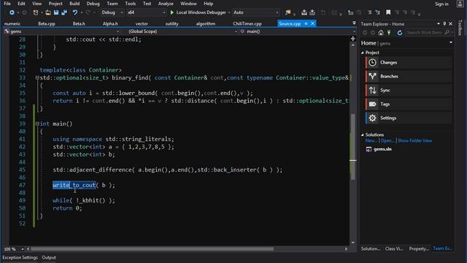Viewport: 467px width, 263px height.
Task: Click the green Manage Connections plug icon
Action: 389,32
